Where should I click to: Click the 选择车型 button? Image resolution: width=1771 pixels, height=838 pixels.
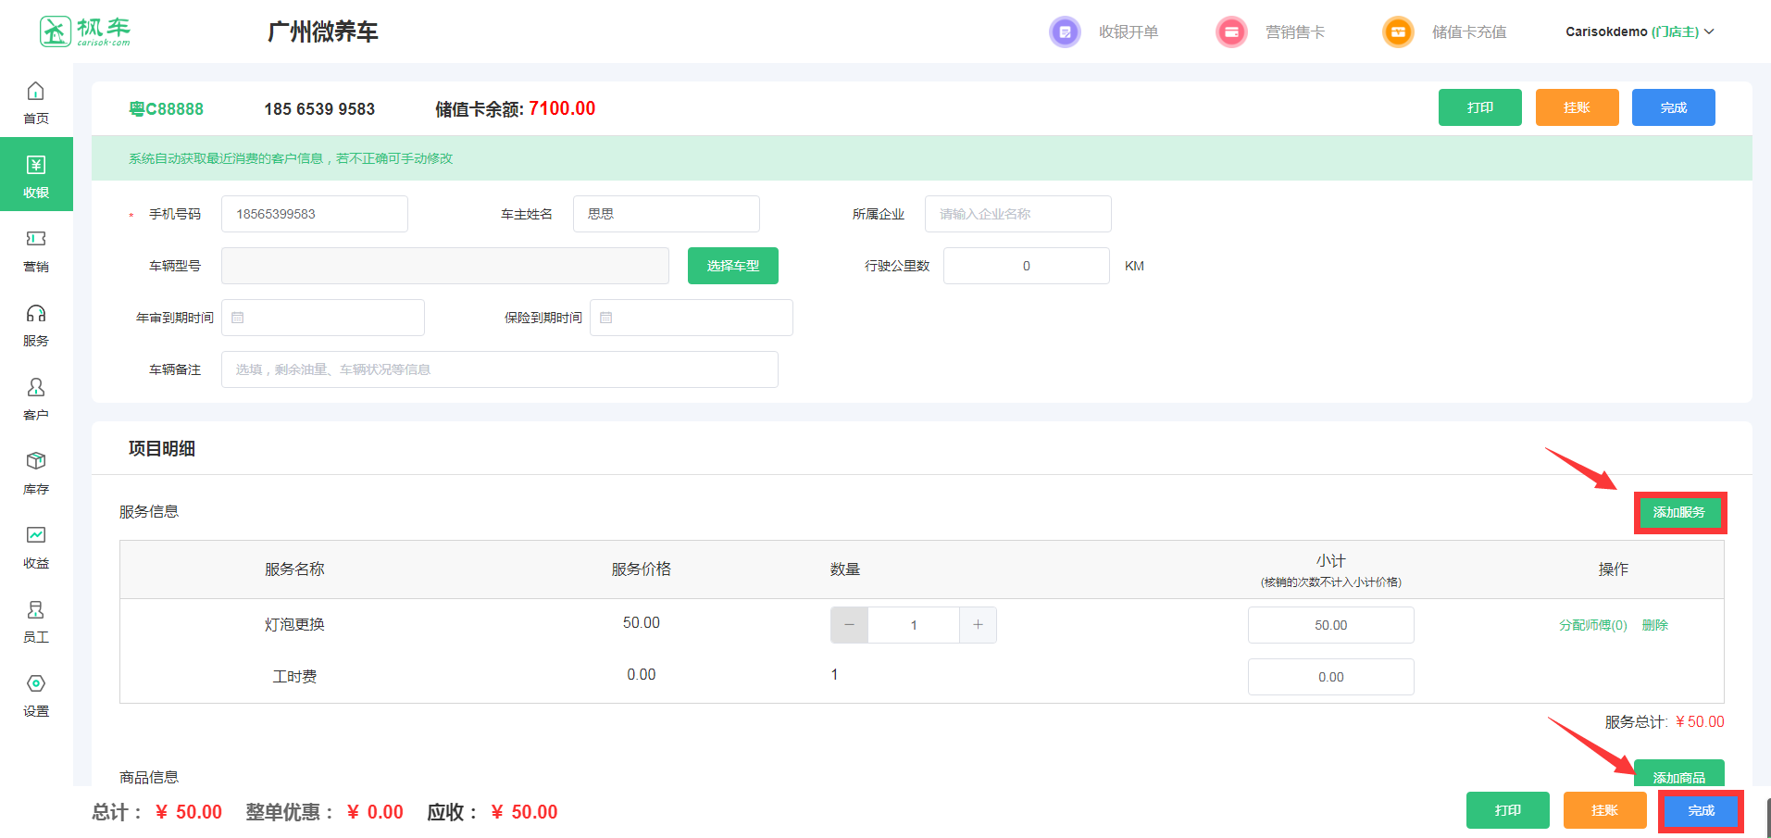click(733, 266)
